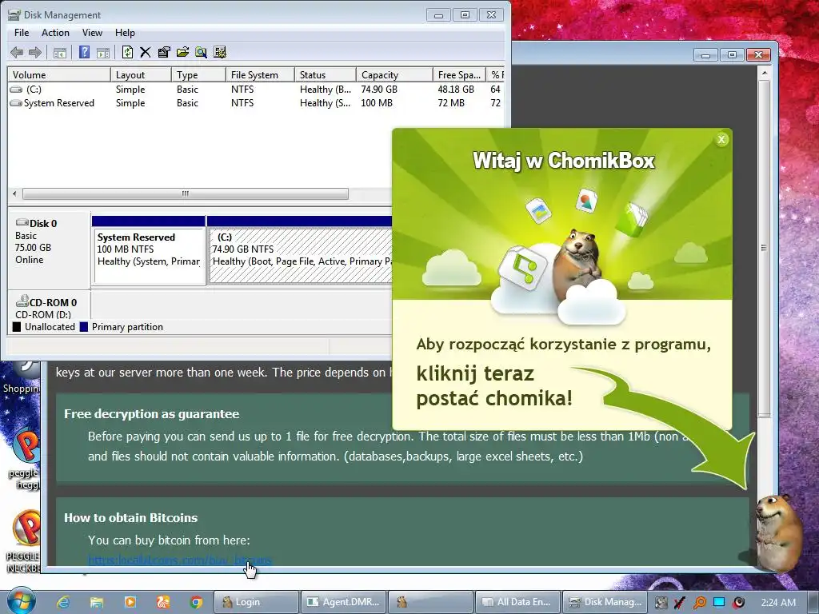This screenshot has height=614, width=819.
Task: Open the View menu
Action: click(92, 32)
